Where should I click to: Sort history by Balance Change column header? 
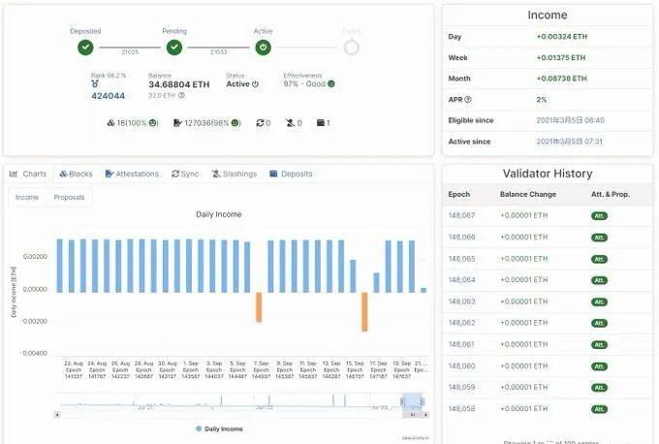pyautogui.click(x=528, y=194)
